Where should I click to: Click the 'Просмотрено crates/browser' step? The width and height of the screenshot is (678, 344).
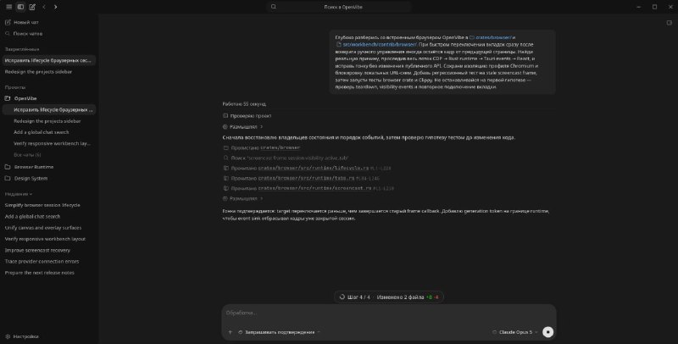[x=262, y=147]
